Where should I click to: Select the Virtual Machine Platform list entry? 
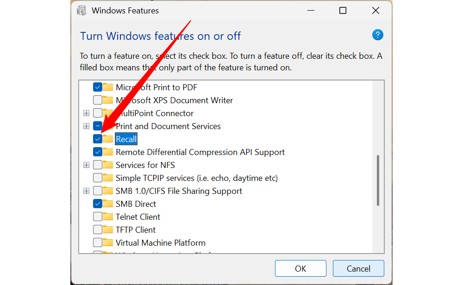pos(160,242)
